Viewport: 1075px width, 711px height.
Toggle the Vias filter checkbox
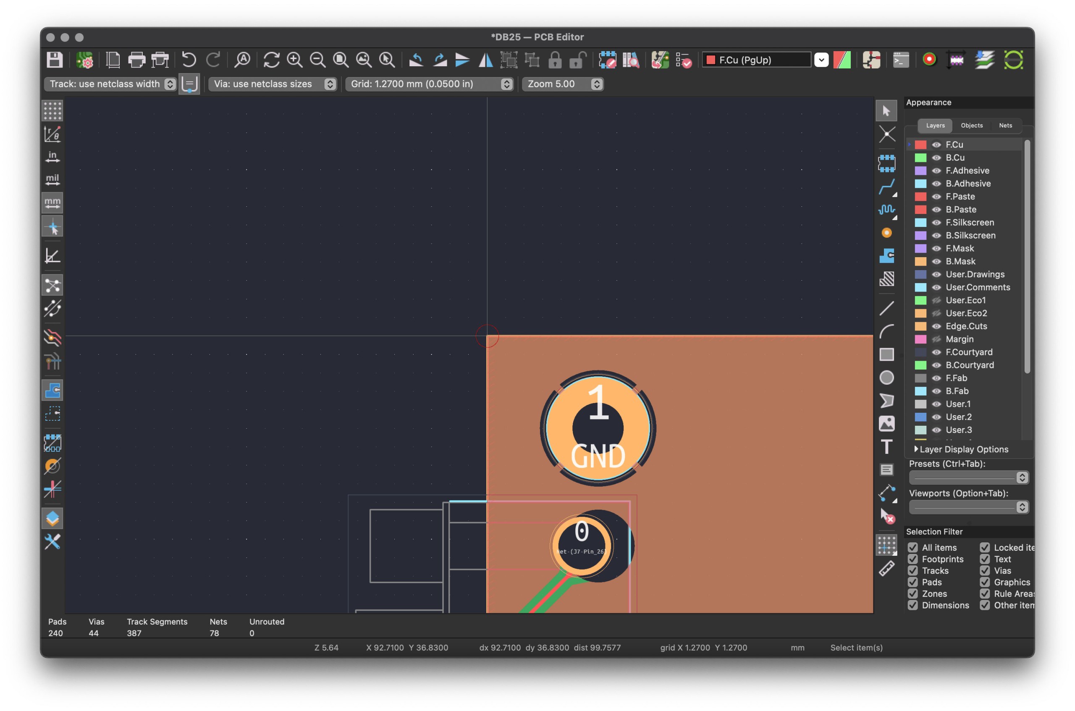[x=985, y=570]
